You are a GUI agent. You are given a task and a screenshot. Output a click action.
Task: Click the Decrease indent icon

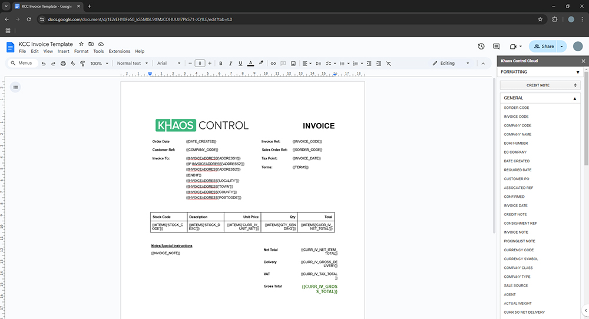369,64
